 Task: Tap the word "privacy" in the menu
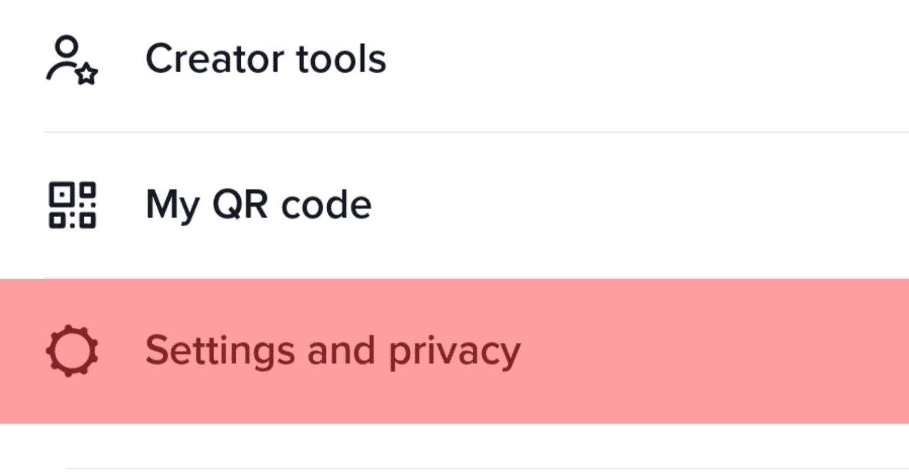tap(454, 352)
